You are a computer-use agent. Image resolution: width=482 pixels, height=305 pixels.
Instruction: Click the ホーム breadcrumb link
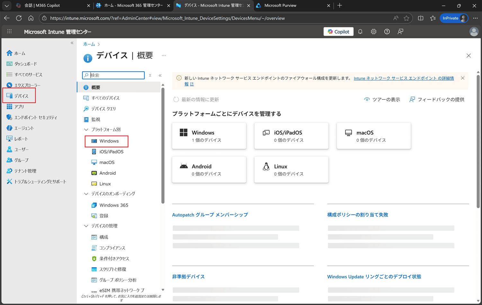pyautogui.click(x=89, y=44)
